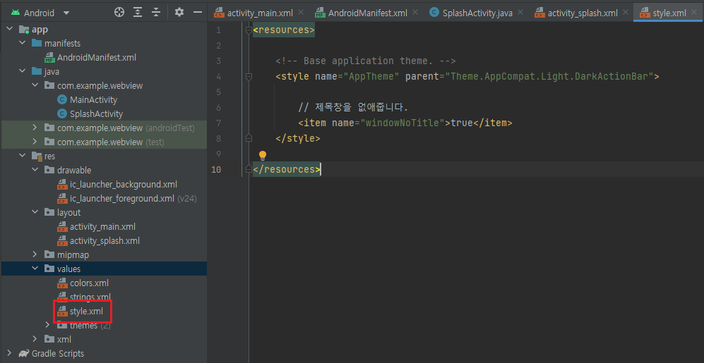Image resolution: width=704 pixels, height=363 pixels.
Task: Open the SplashActivity class in tree
Action: click(x=96, y=113)
